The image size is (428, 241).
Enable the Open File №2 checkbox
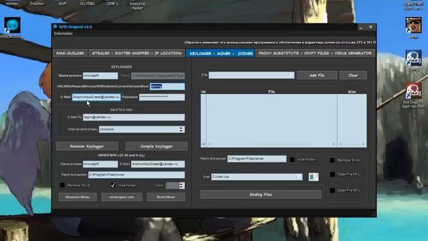[x=332, y=190]
